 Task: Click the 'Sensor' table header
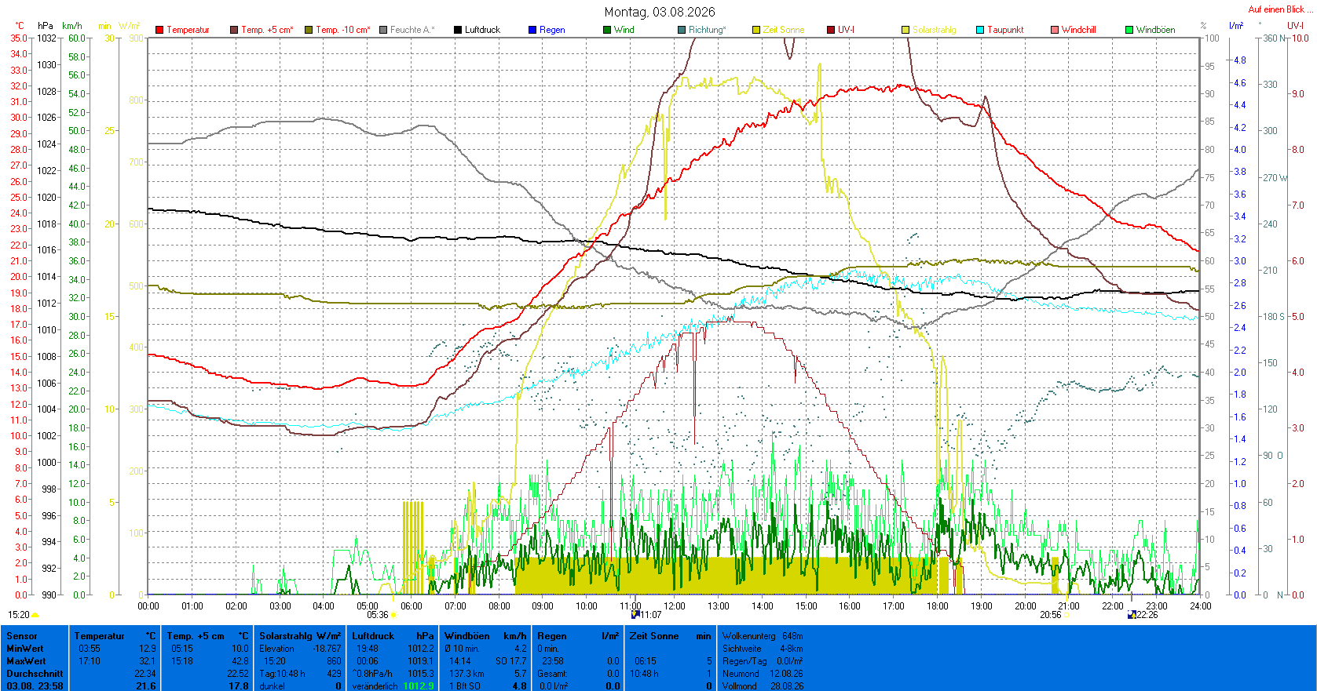[x=22, y=636]
